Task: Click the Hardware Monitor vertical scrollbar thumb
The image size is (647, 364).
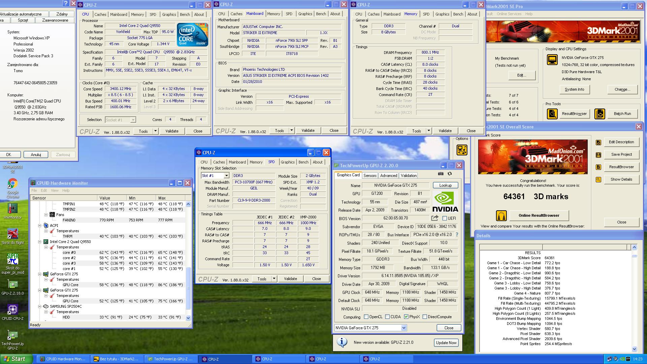Action: click(x=188, y=288)
